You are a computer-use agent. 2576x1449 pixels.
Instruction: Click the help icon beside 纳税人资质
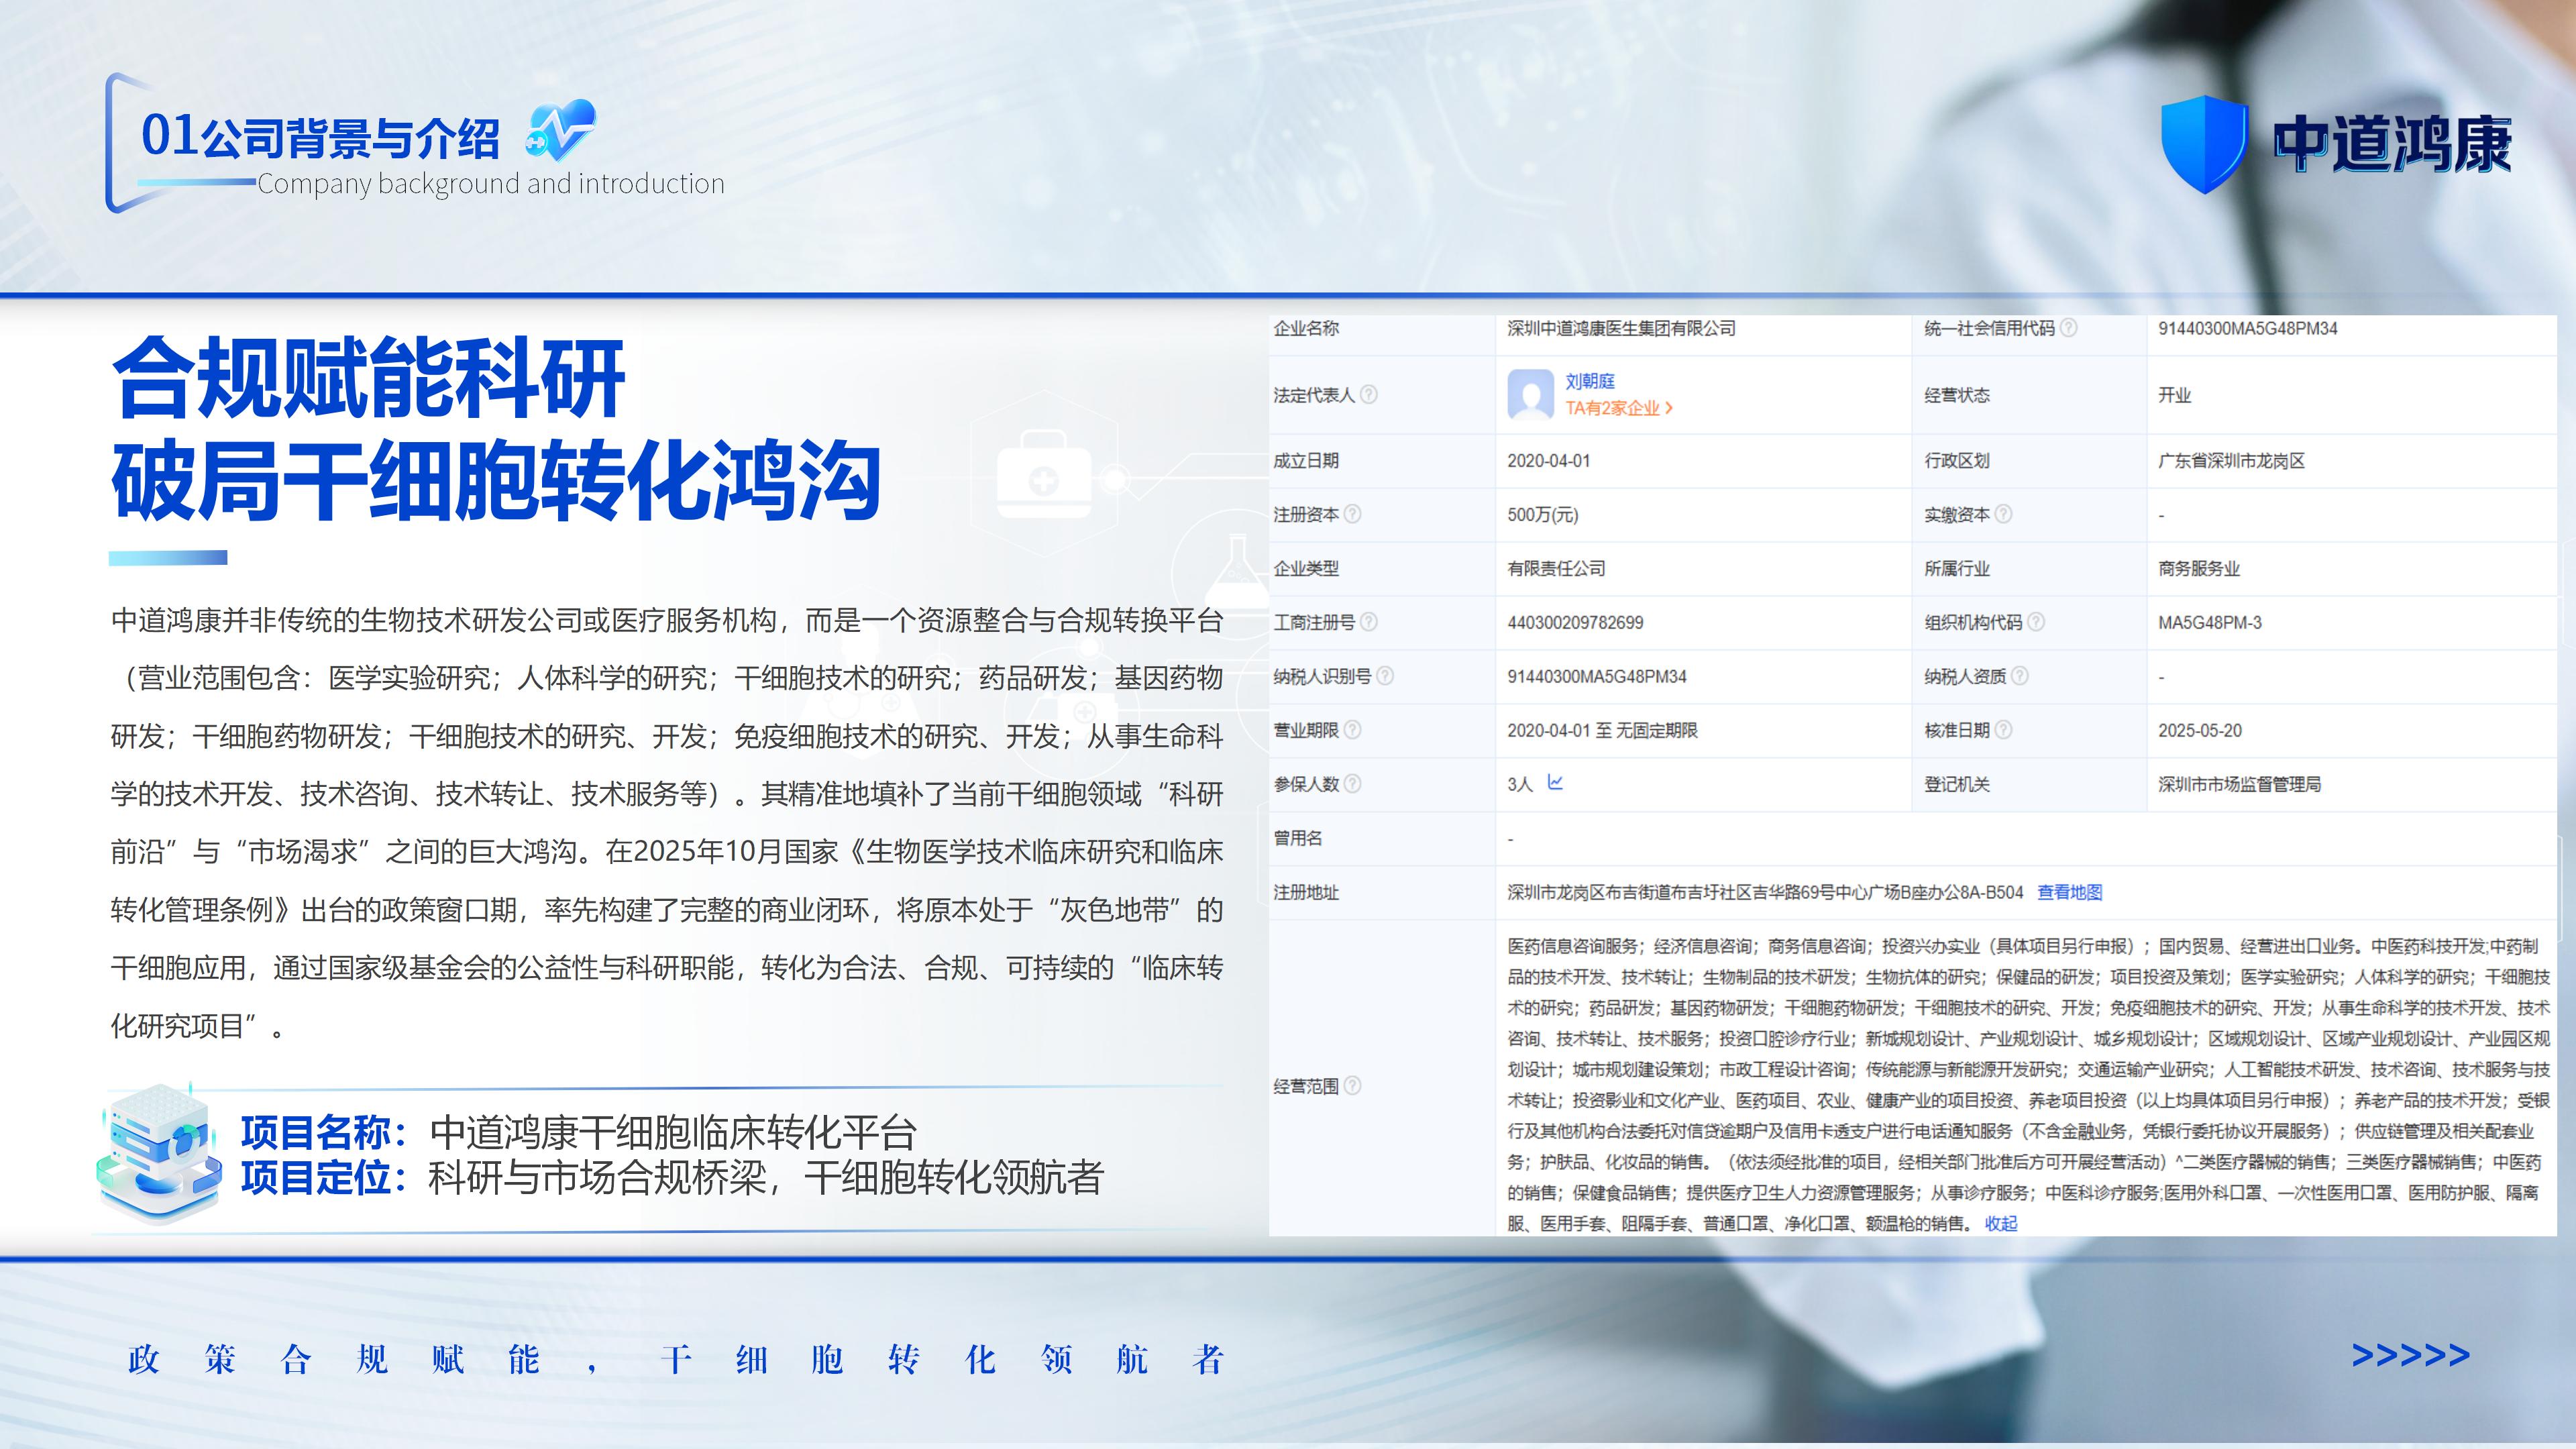2020,675
